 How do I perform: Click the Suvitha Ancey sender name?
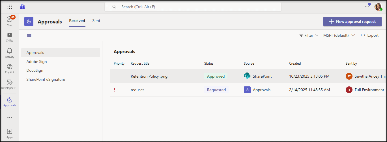370,76
